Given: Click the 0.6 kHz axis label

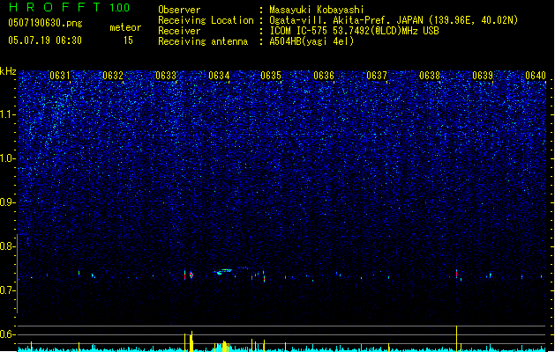Looking at the screenshot, I should point(8,334).
